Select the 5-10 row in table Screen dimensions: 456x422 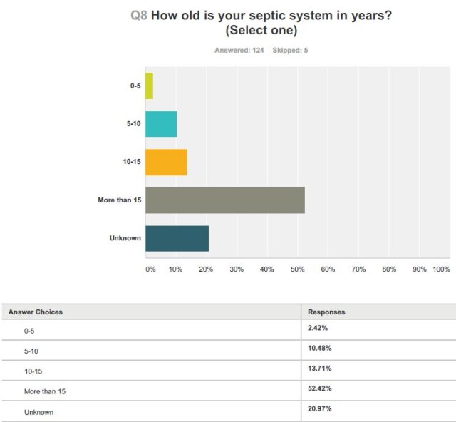[31, 351]
